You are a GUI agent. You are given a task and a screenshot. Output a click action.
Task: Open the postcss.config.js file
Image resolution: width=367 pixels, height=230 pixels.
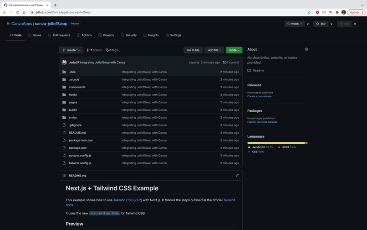(x=80, y=155)
